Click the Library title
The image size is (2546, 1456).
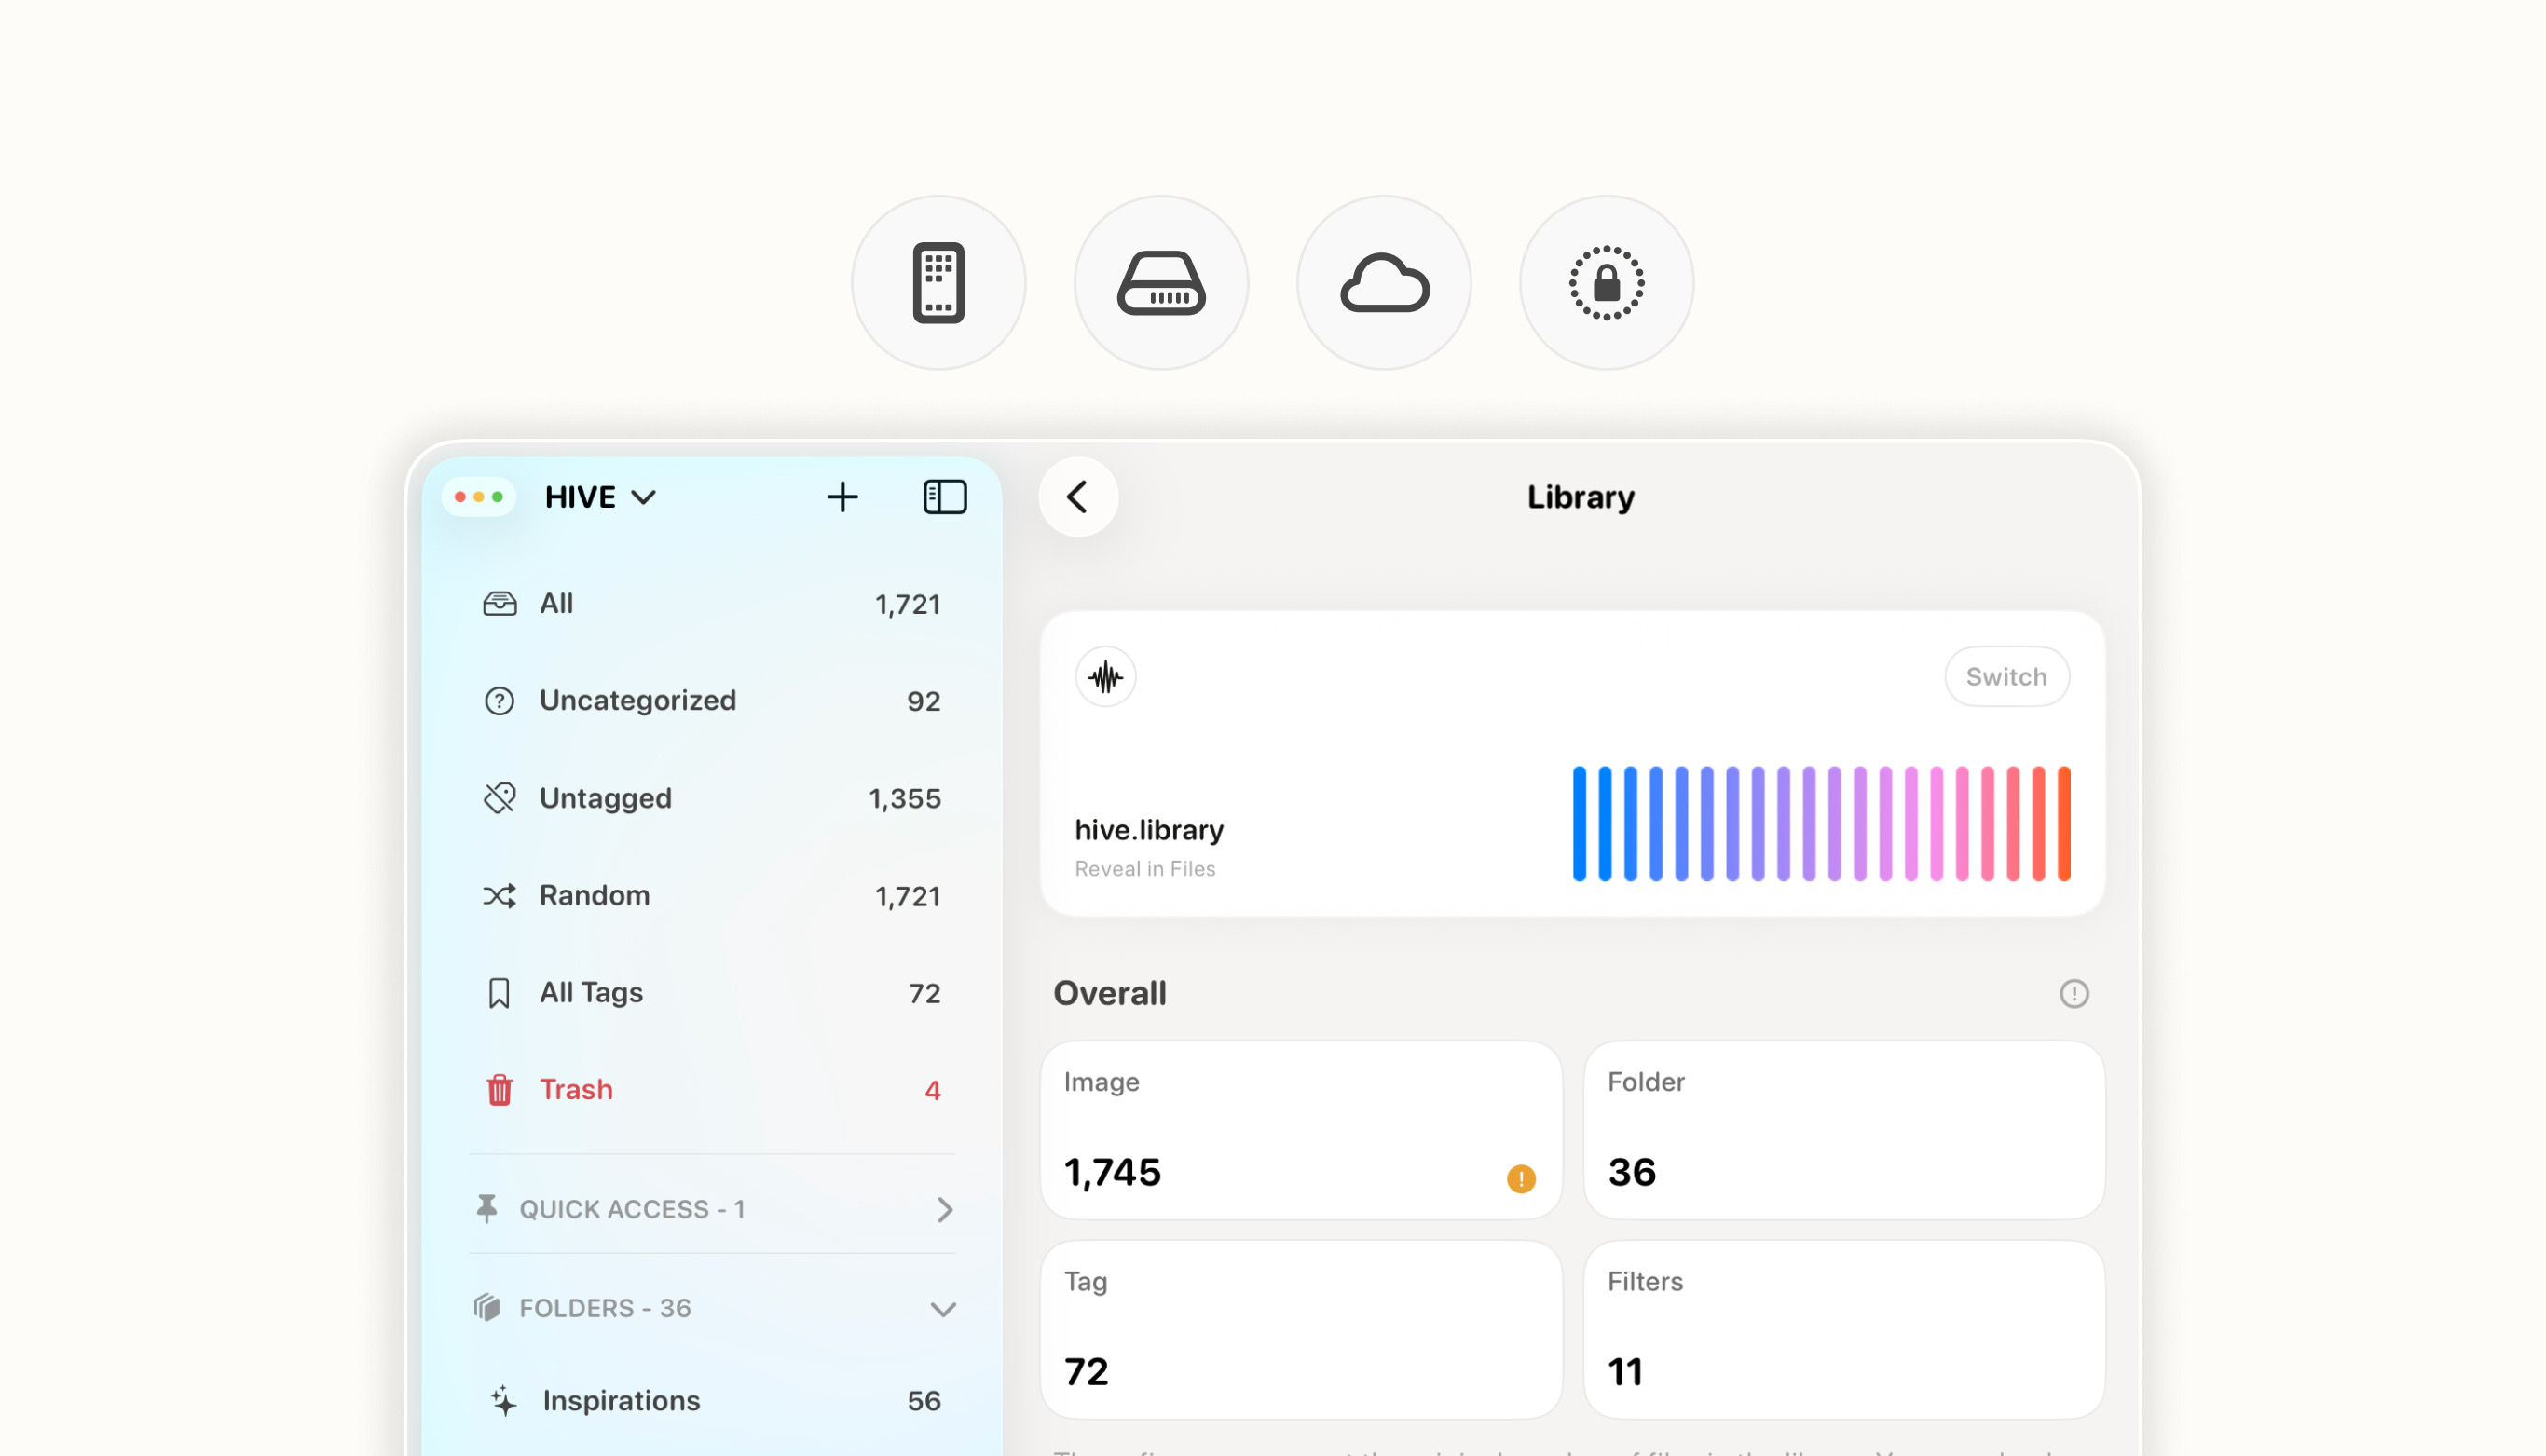[1581, 497]
